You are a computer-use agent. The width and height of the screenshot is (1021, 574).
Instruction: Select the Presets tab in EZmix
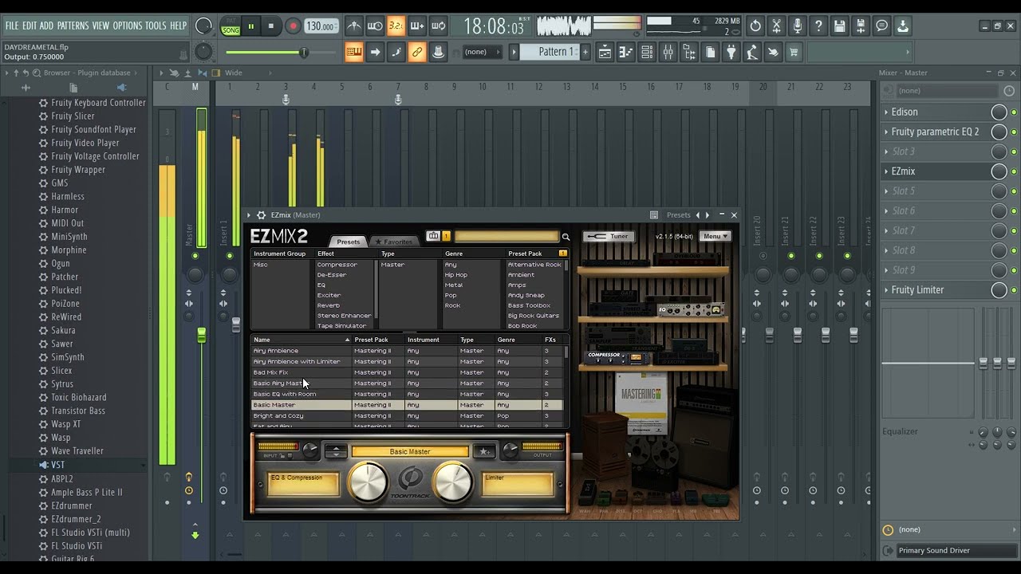tap(348, 242)
